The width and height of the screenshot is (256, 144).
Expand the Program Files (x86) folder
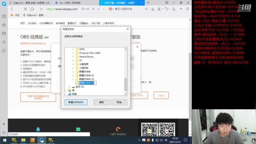73,53
